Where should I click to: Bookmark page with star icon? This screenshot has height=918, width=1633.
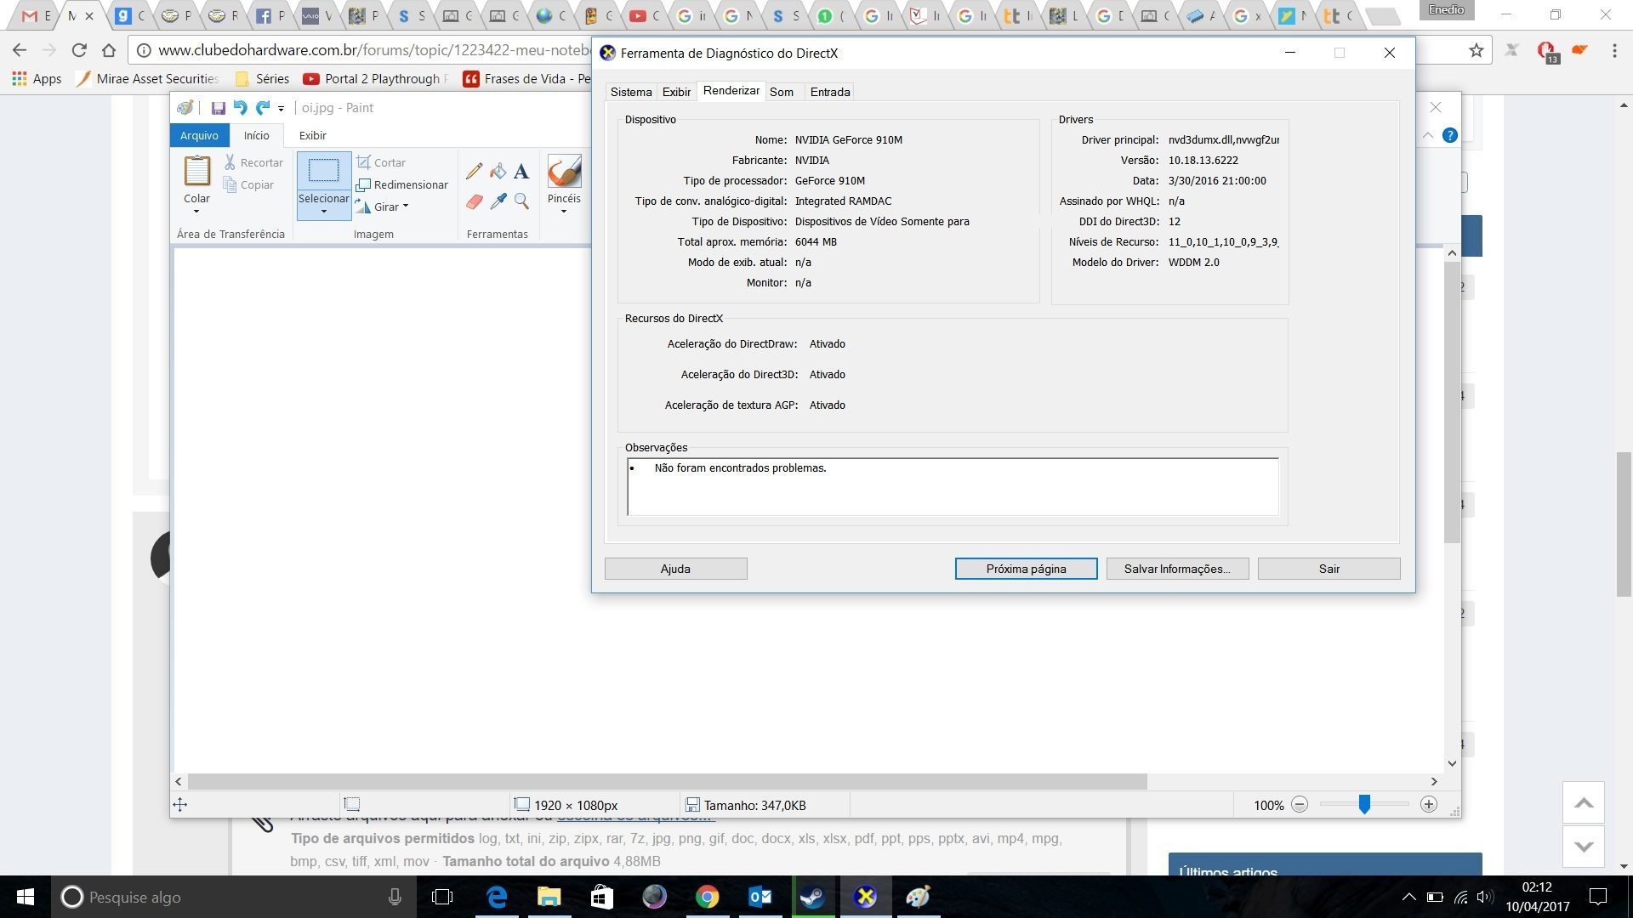click(1476, 51)
